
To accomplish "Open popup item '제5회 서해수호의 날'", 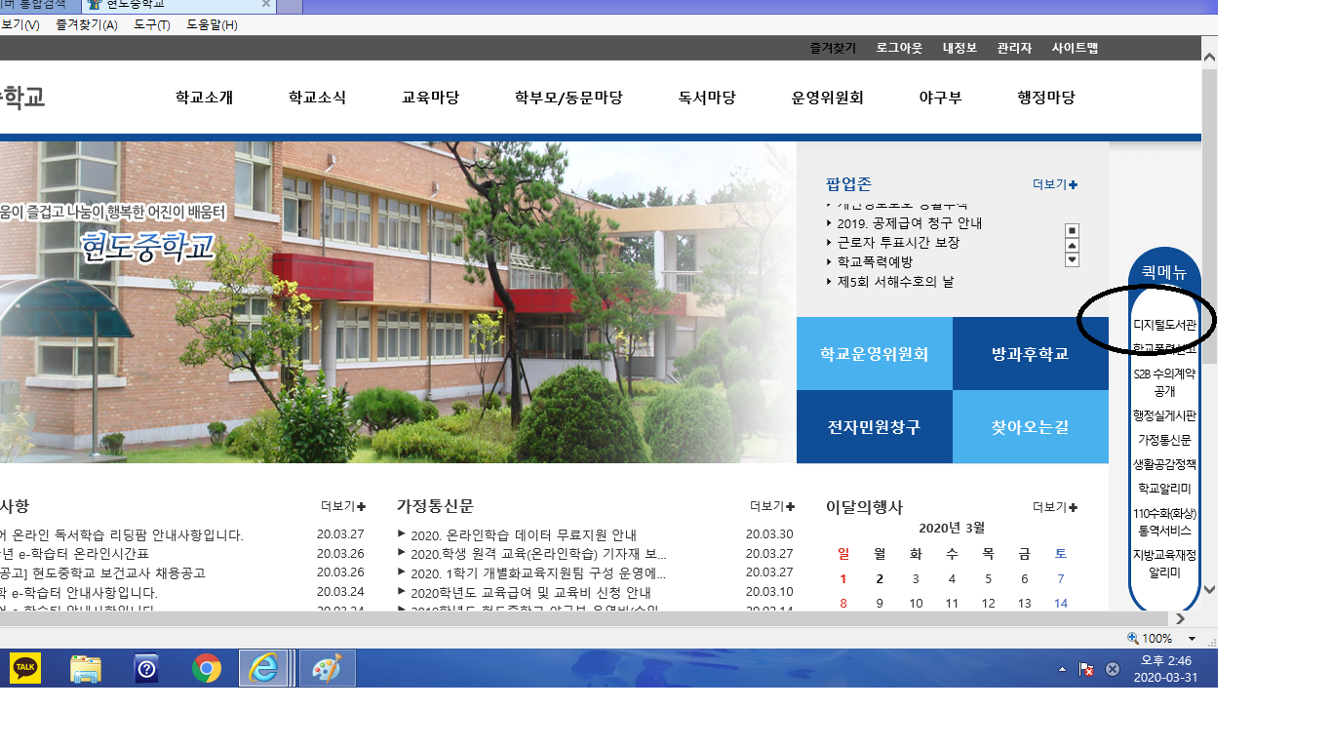I will (895, 281).
